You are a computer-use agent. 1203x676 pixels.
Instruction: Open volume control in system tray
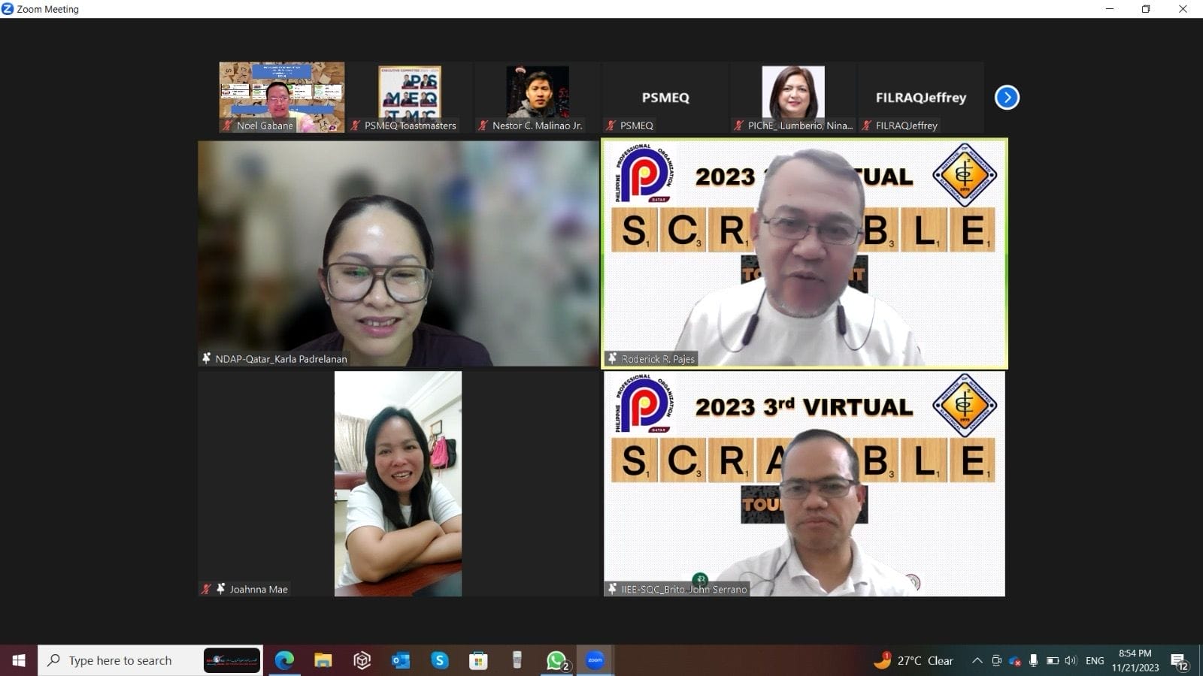[x=1071, y=660]
